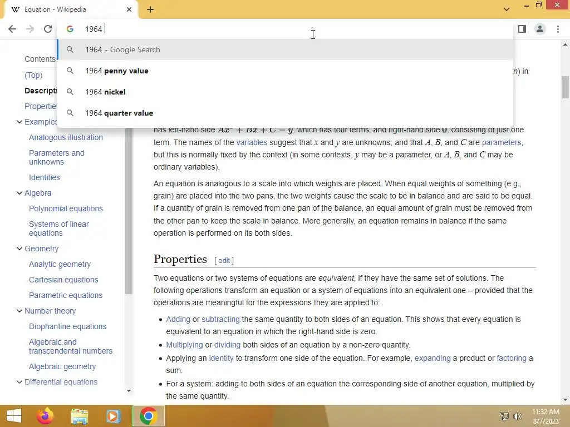
Task: Follow the 'Adding' link in the list
Action: pyautogui.click(x=178, y=319)
